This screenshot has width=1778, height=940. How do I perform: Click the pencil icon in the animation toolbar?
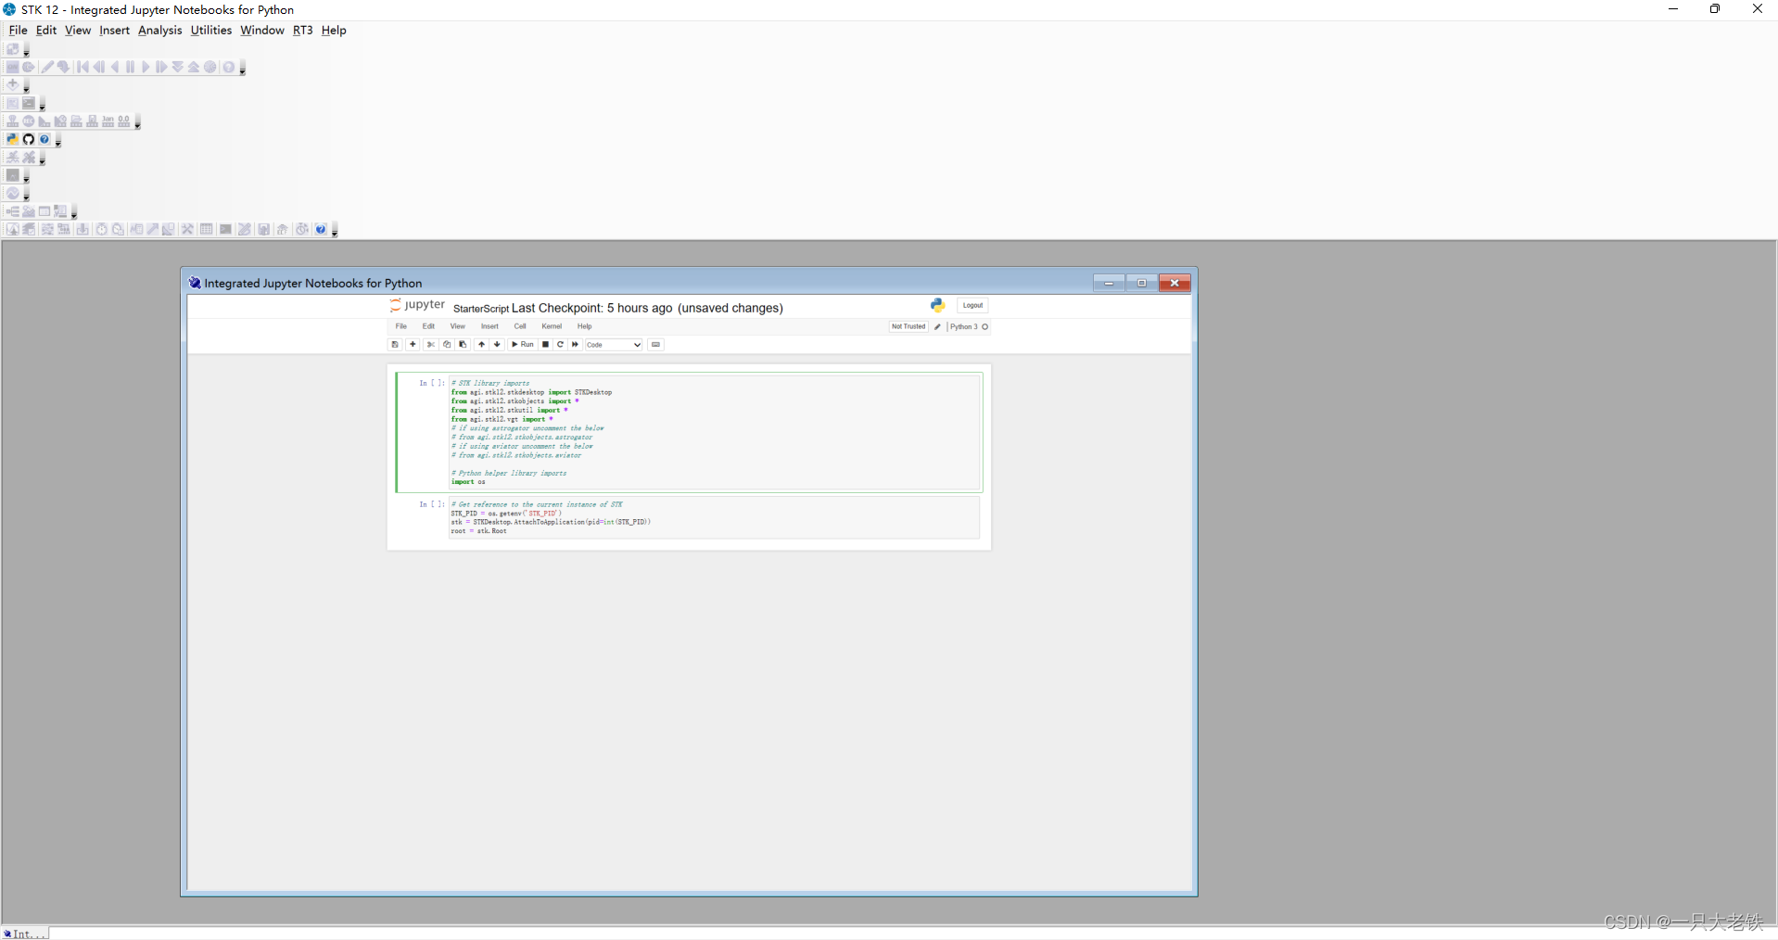tap(47, 67)
